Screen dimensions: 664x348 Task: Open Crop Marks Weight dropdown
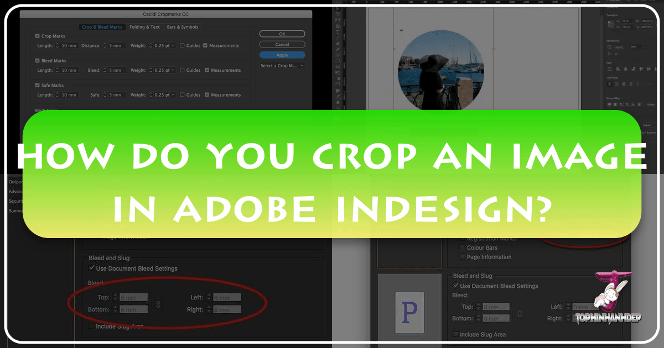[162, 45]
